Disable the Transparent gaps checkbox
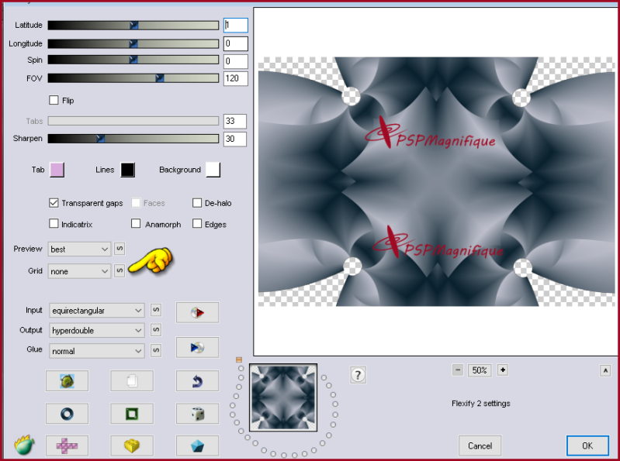 [54, 203]
